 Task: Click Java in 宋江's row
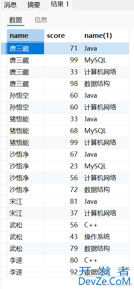pos(105,202)
